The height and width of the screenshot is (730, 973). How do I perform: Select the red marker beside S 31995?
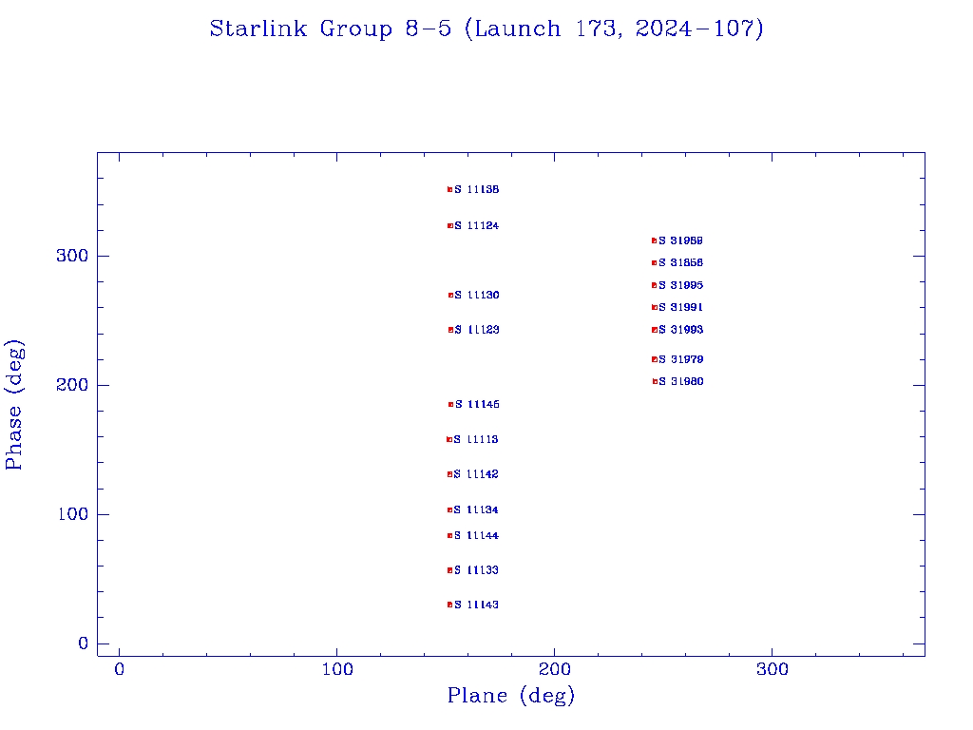point(654,285)
